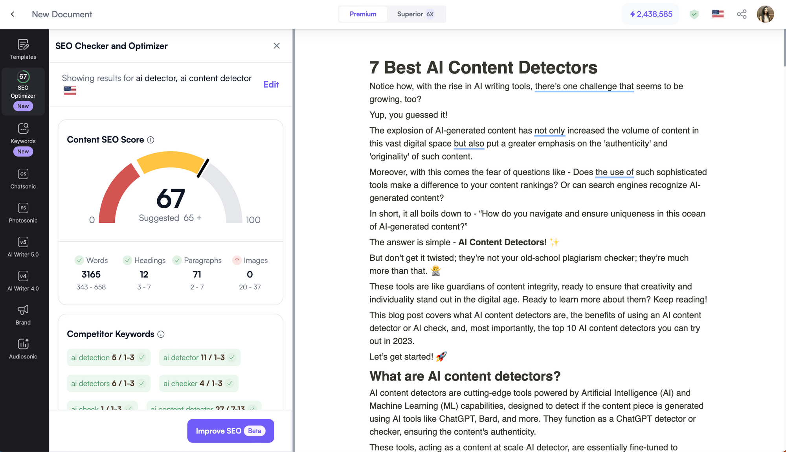Open the SEO Optimizer panel
Image resolution: width=786 pixels, height=452 pixels.
23,90
